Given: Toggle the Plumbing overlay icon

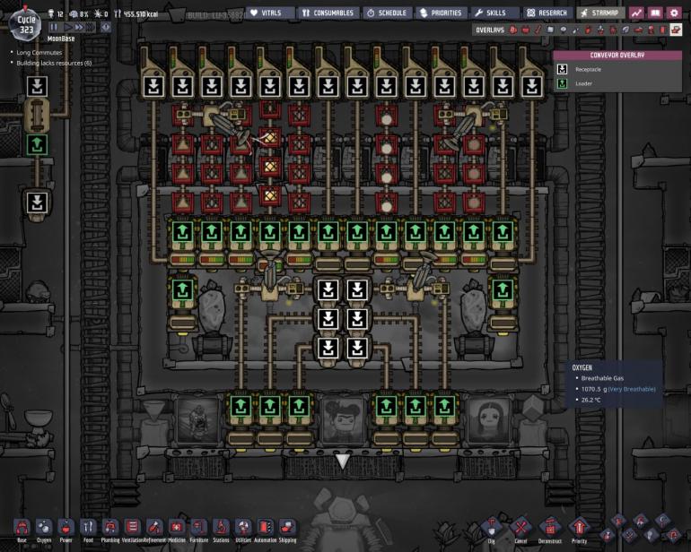Looking at the screenshot, I should point(575,30).
